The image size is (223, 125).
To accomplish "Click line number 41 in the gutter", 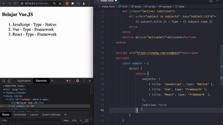I will point(102,110).
